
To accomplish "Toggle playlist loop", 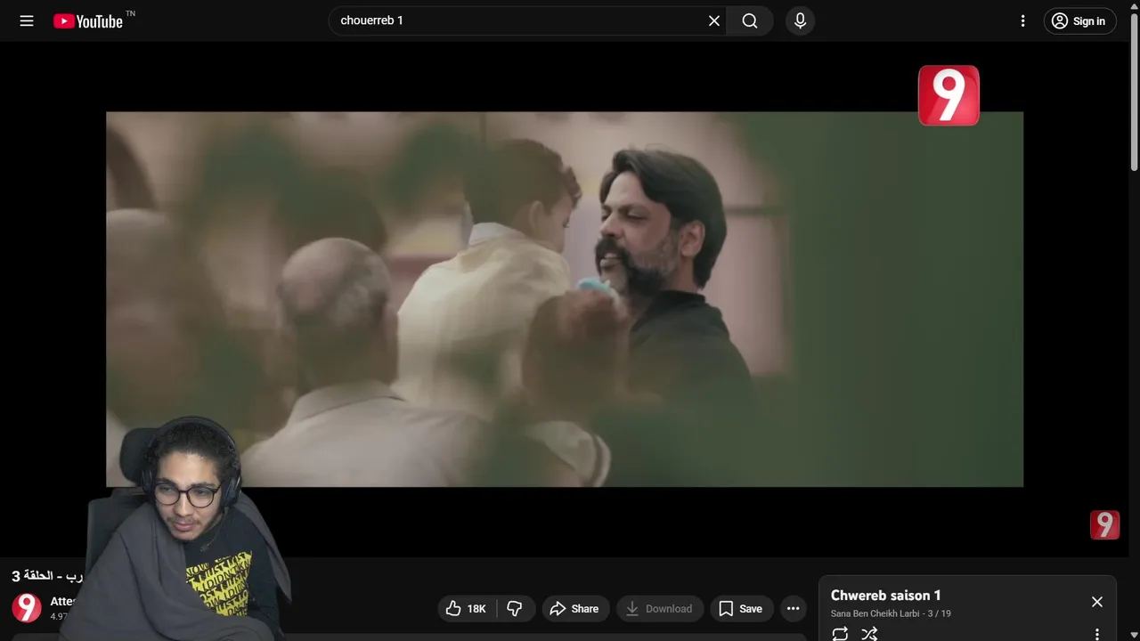I will pos(840,634).
